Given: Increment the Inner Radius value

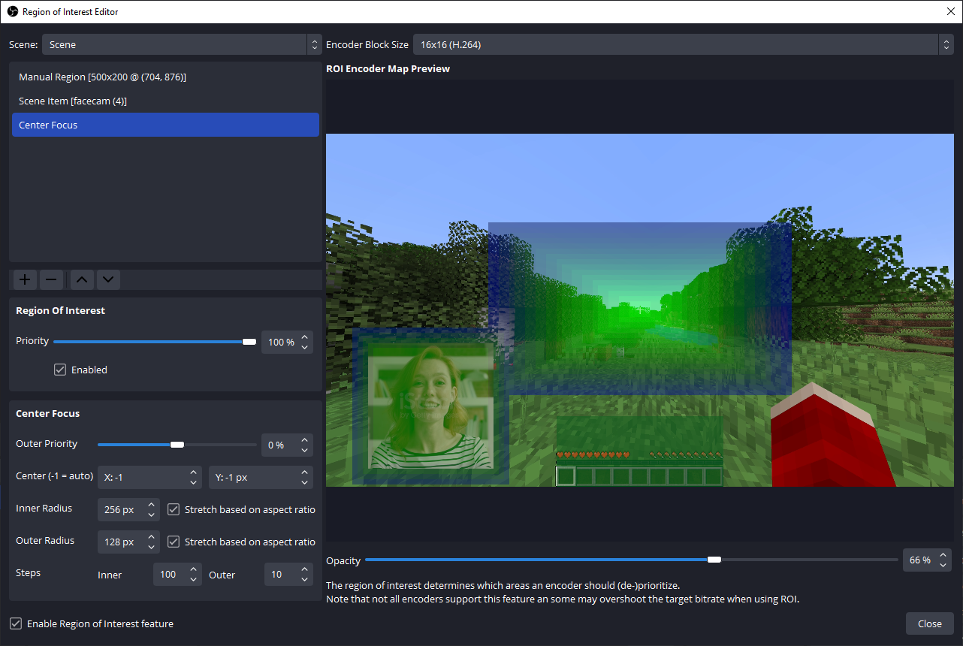Looking at the screenshot, I should (x=152, y=505).
